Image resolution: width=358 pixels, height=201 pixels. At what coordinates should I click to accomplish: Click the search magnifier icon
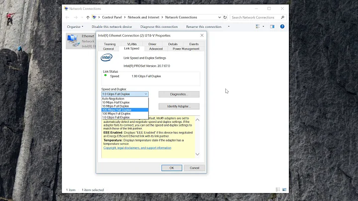click(282, 17)
